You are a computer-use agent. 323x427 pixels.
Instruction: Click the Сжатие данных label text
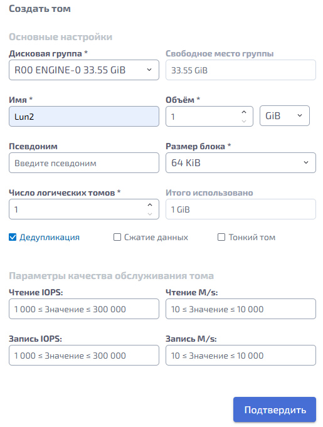pyautogui.click(x=156, y=237)
